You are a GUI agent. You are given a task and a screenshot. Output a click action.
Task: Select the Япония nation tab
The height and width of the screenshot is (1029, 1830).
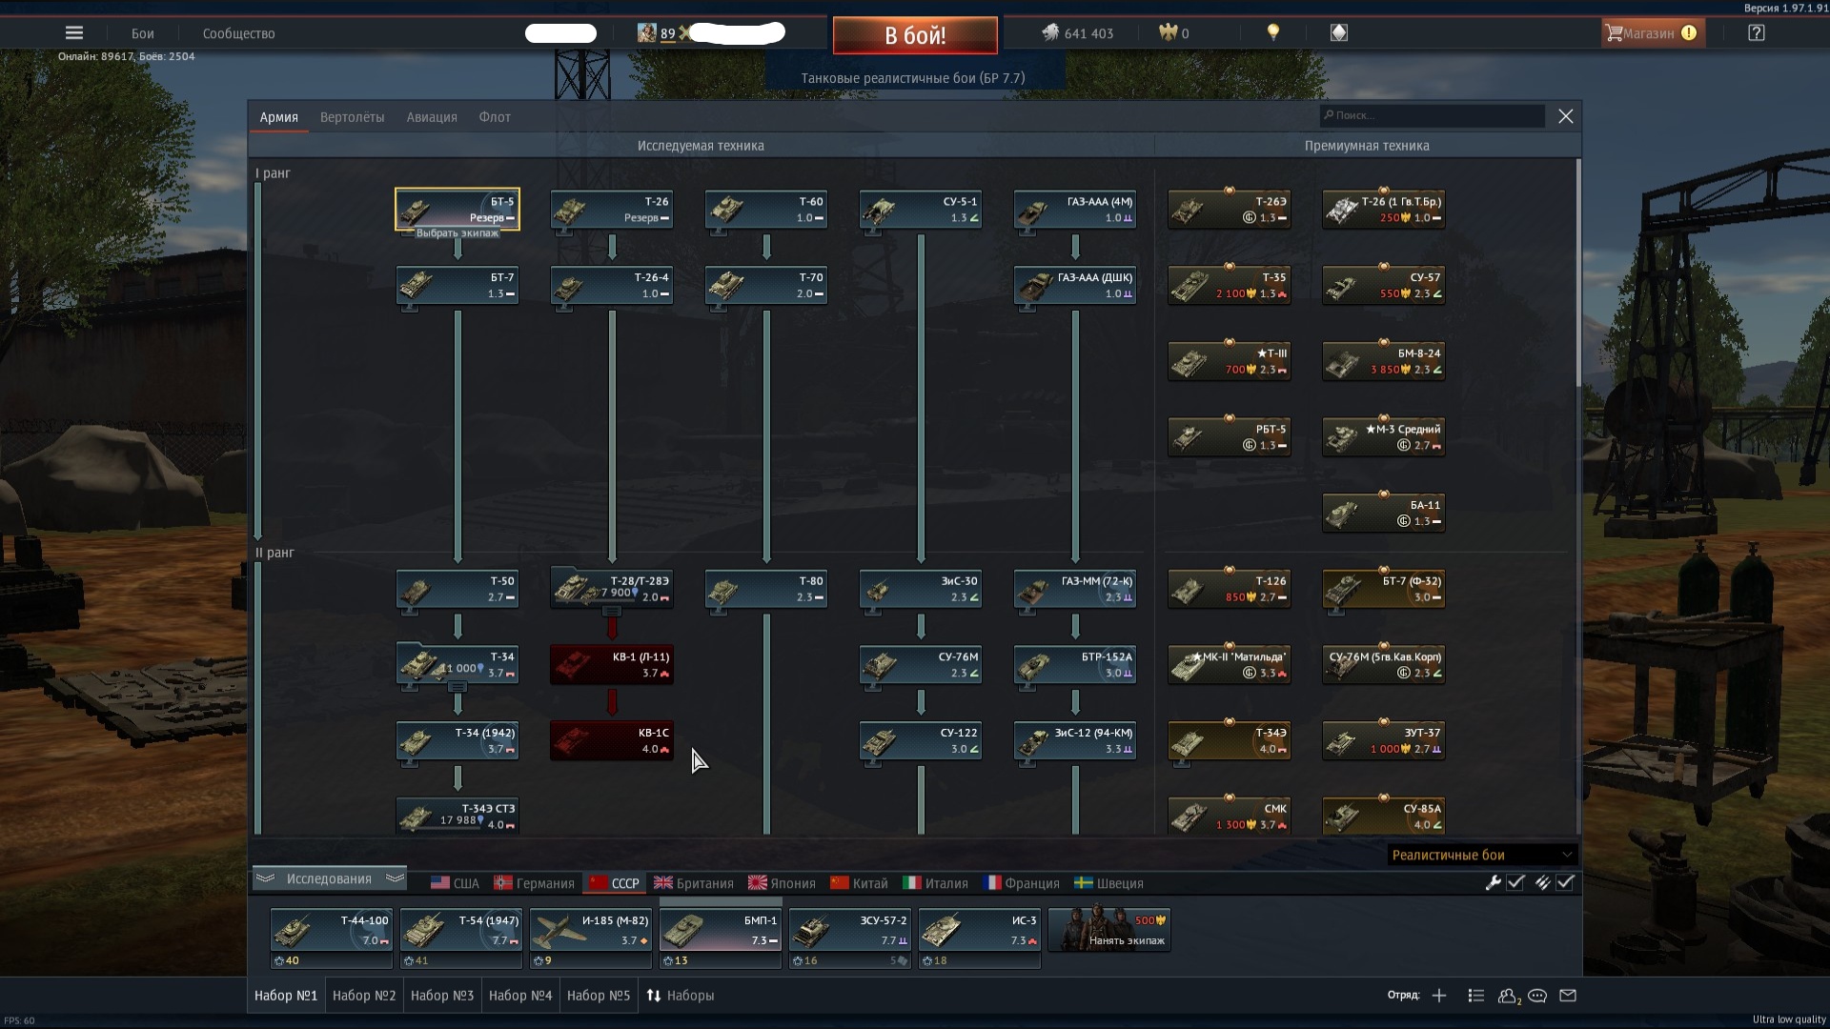[x=783, y=883]
